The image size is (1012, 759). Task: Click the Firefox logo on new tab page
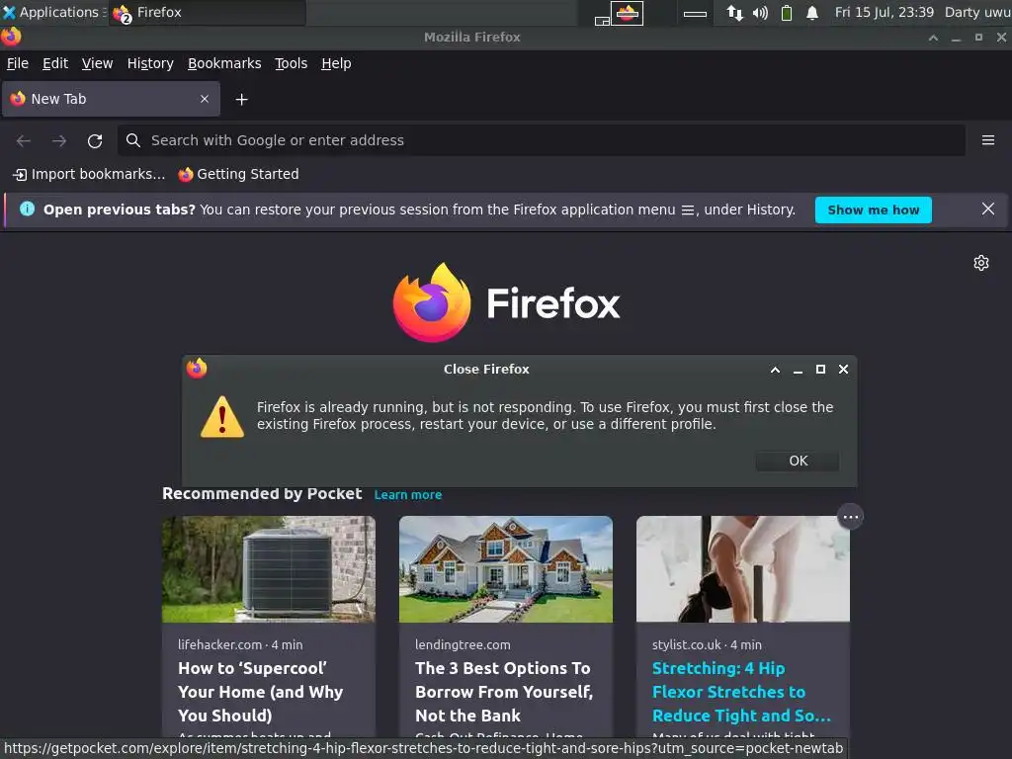506,302
